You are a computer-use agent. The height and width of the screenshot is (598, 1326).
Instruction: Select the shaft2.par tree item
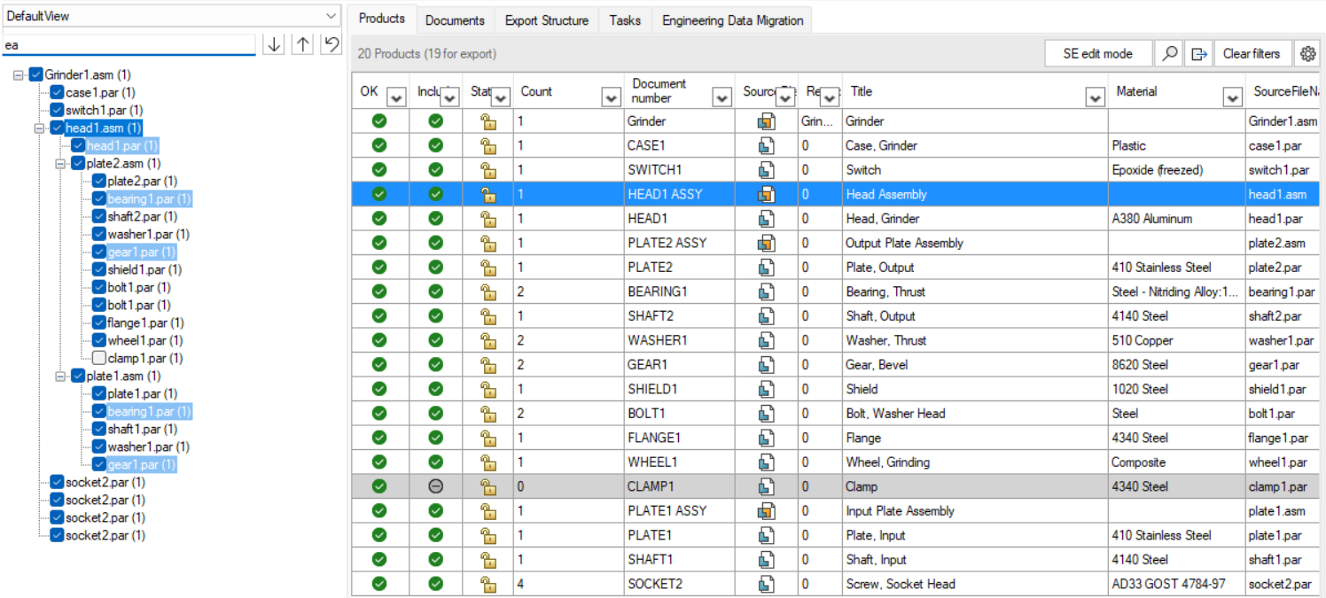tap(142, 216)
